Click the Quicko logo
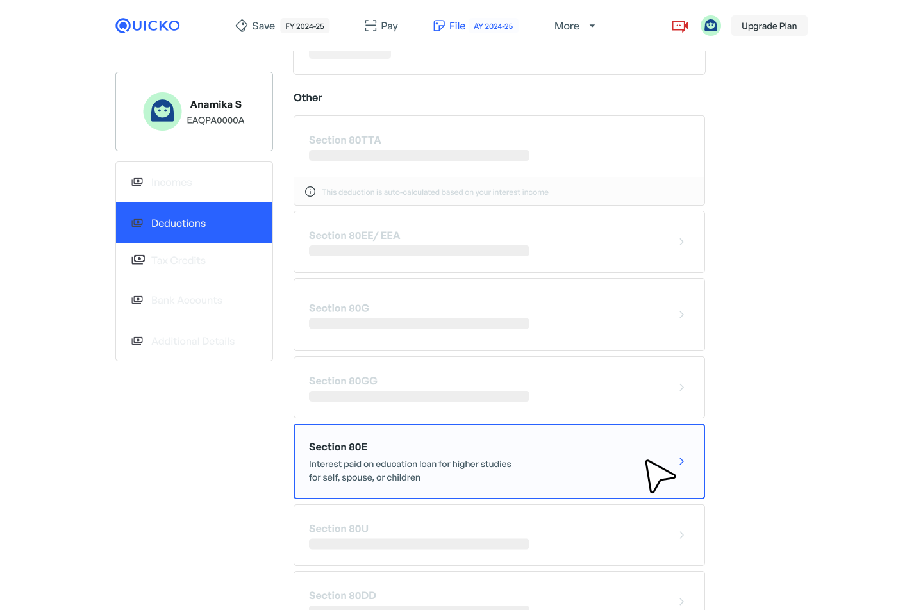The height and width of the screenshot is (610, 923). pos(147,26)
